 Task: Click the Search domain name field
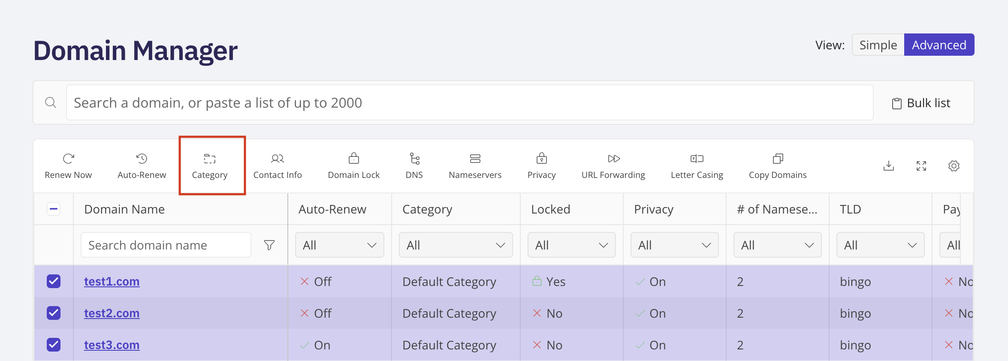click(x=166, y=245)
